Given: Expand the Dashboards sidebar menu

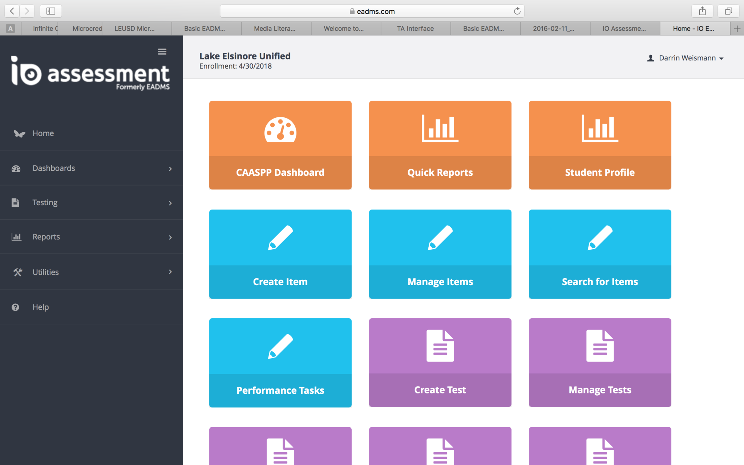Looking at the screenshot, I should (x=91, y=168).
